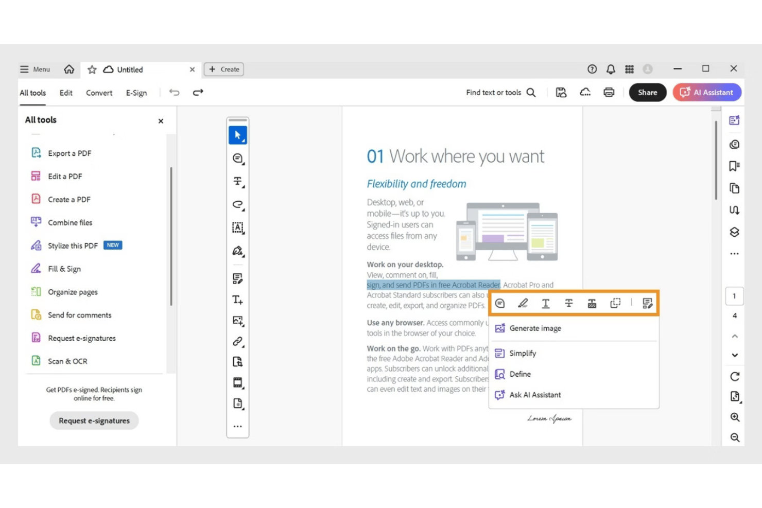Open help question mark icon

tap(592, 69)
